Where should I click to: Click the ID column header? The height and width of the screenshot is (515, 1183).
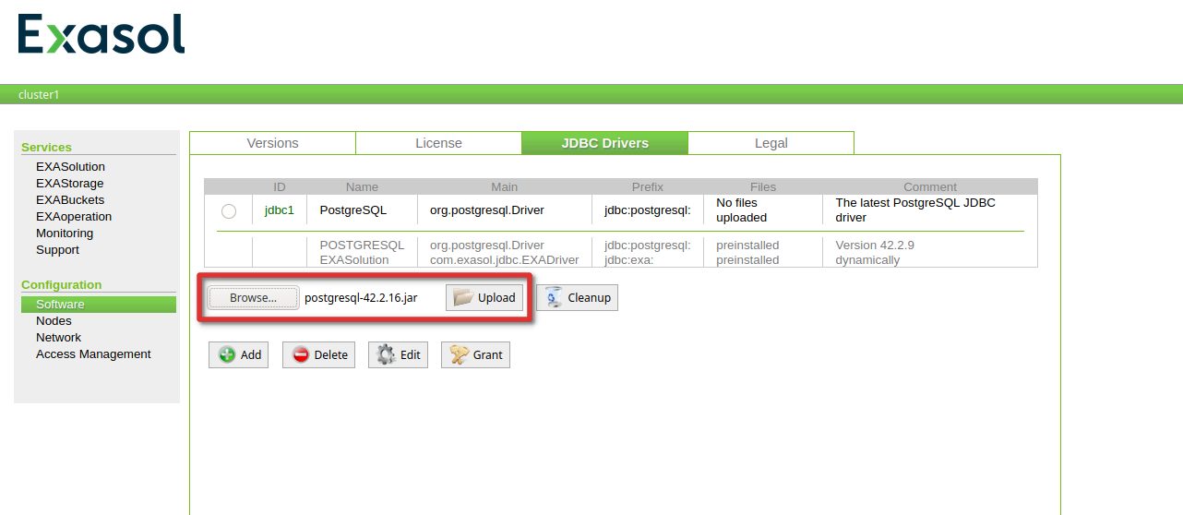click(280, 186)
